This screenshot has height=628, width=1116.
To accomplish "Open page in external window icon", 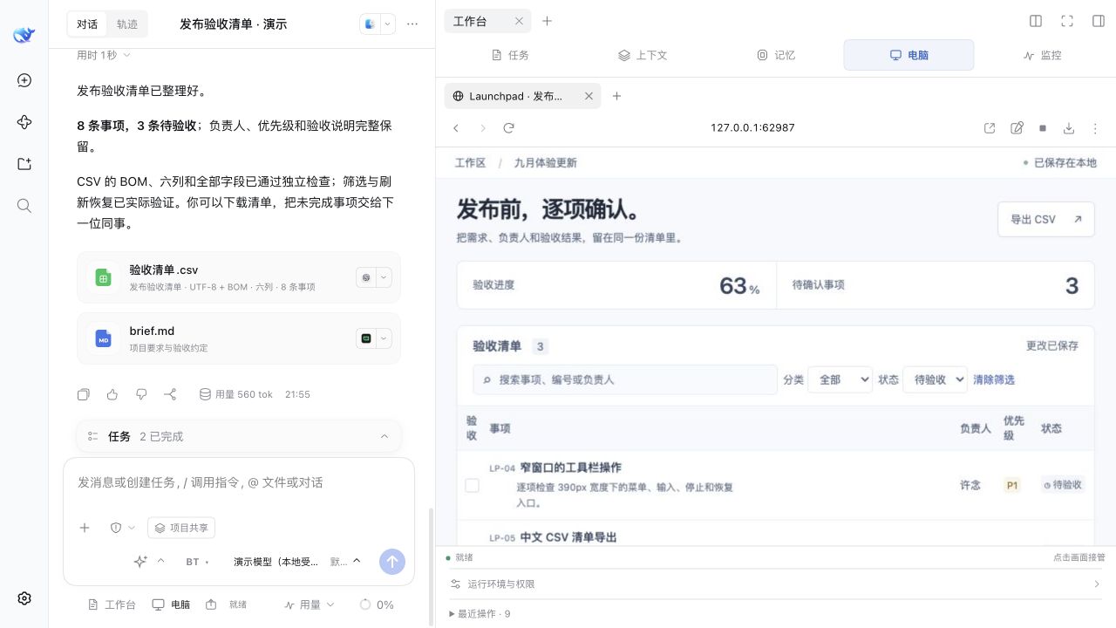I will (990, 128).
